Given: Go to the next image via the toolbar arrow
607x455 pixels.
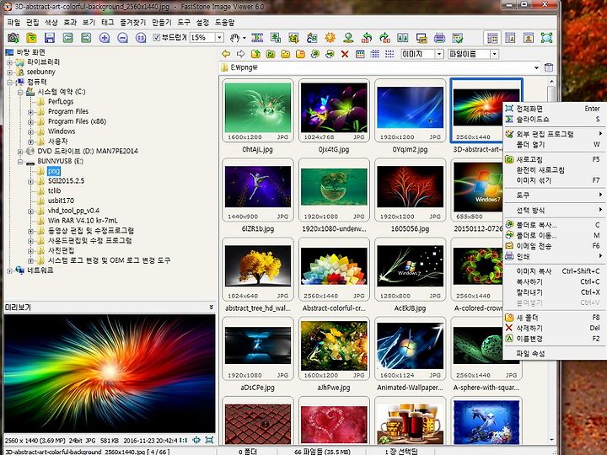Looking at the screenshot, I should 86,38.
